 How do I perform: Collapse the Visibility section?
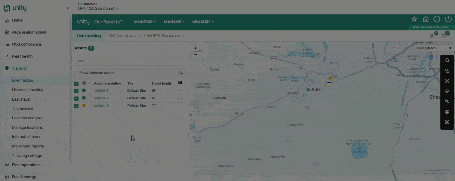[x=19, y=68]
